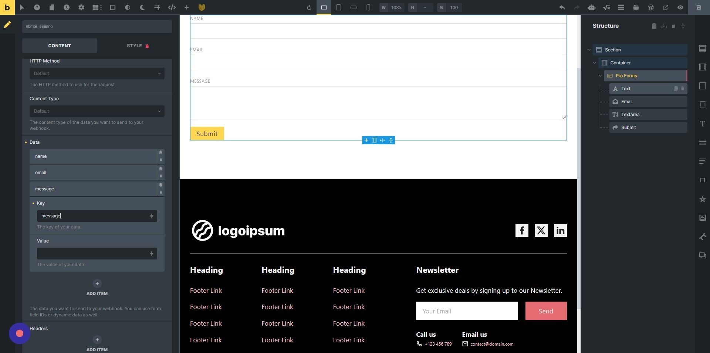Open builder settings with the gear icon
The width and height of the screenshot is (710, 353).
pyautogui.click(x=81, y=7)
